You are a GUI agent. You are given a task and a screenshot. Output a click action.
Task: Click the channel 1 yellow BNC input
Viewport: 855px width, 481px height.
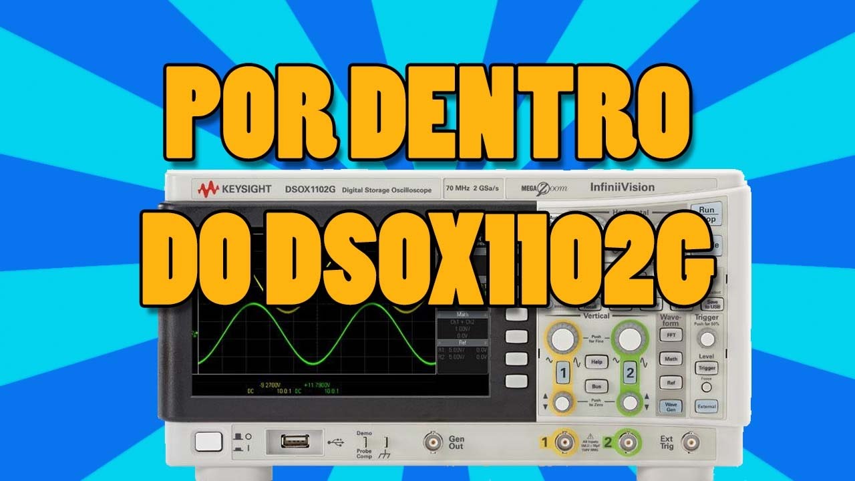click(566, 442)
